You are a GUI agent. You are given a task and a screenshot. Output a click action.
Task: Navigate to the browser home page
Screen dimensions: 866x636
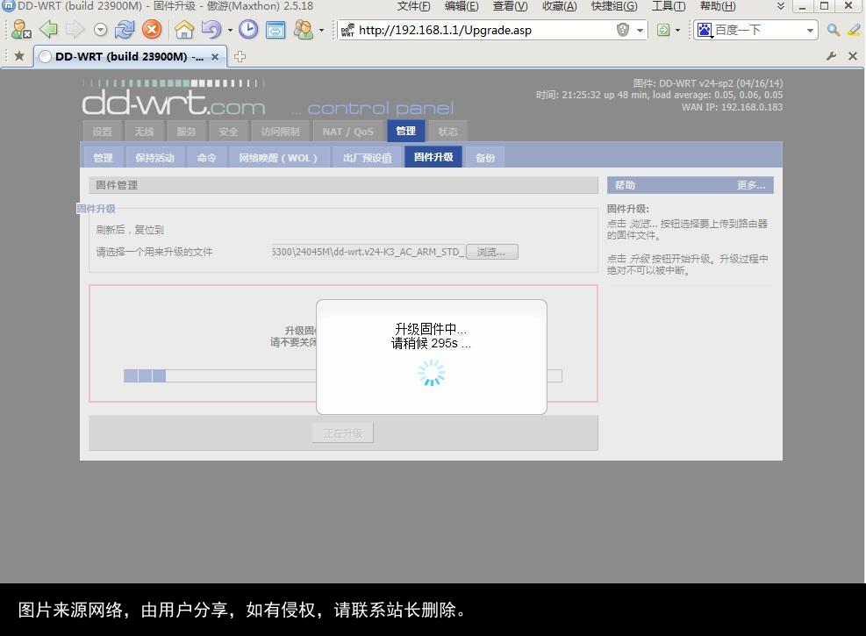click(x=185, y=29)
